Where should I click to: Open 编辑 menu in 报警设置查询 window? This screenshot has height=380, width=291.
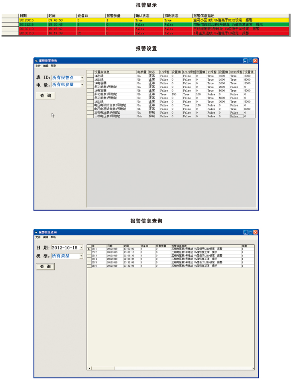[45, 66]
